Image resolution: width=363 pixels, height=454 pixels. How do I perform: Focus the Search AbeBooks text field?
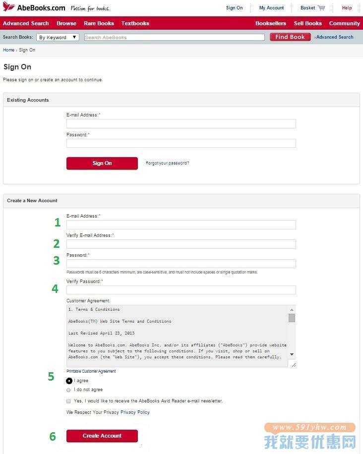(175, 37)
